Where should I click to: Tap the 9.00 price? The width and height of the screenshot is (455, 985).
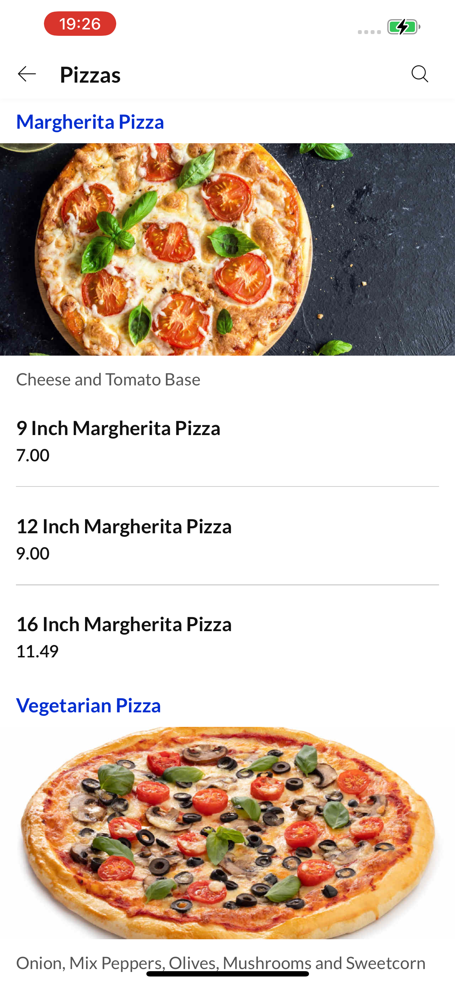coord(33,553)
